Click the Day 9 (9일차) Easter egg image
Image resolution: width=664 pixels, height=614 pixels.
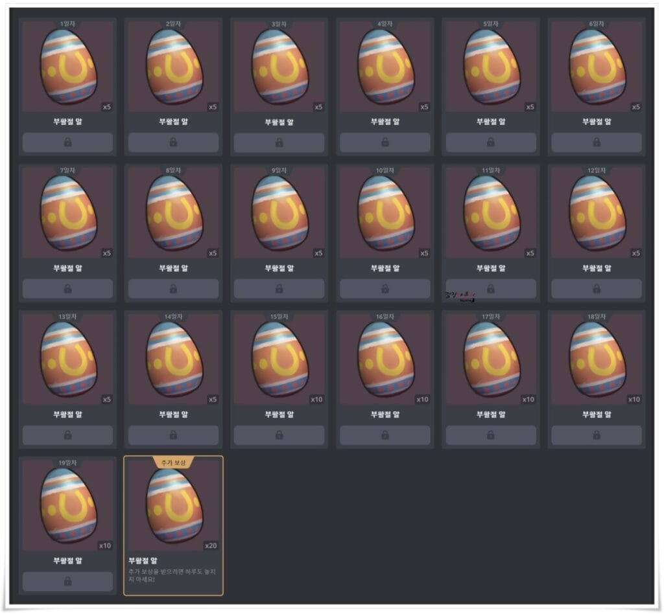pyautogui.click(x=279, y=212)
